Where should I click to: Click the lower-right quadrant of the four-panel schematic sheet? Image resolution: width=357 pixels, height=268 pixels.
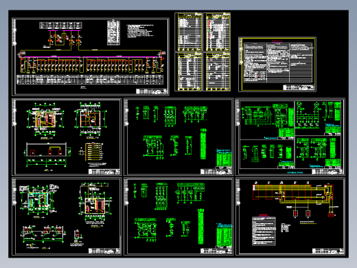pyautogui.click(x=318, y=152)
